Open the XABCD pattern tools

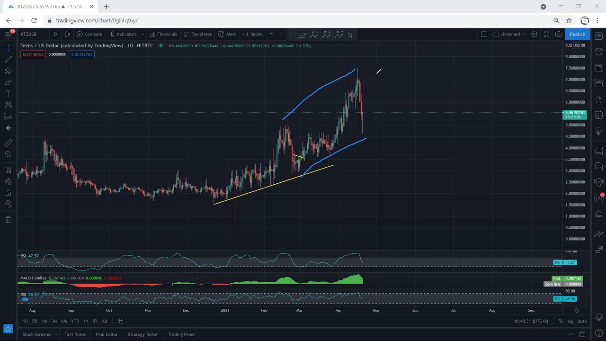click(x=8, y=105)
